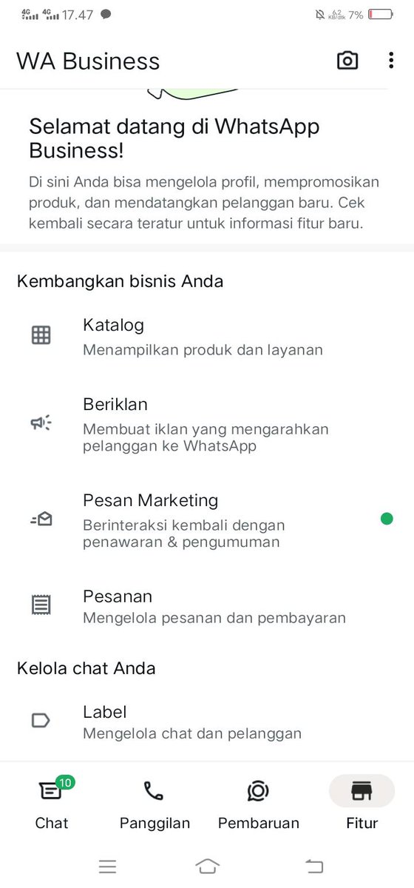
Task: Tap the battery indicator in status bar
Action: (381, 14)
